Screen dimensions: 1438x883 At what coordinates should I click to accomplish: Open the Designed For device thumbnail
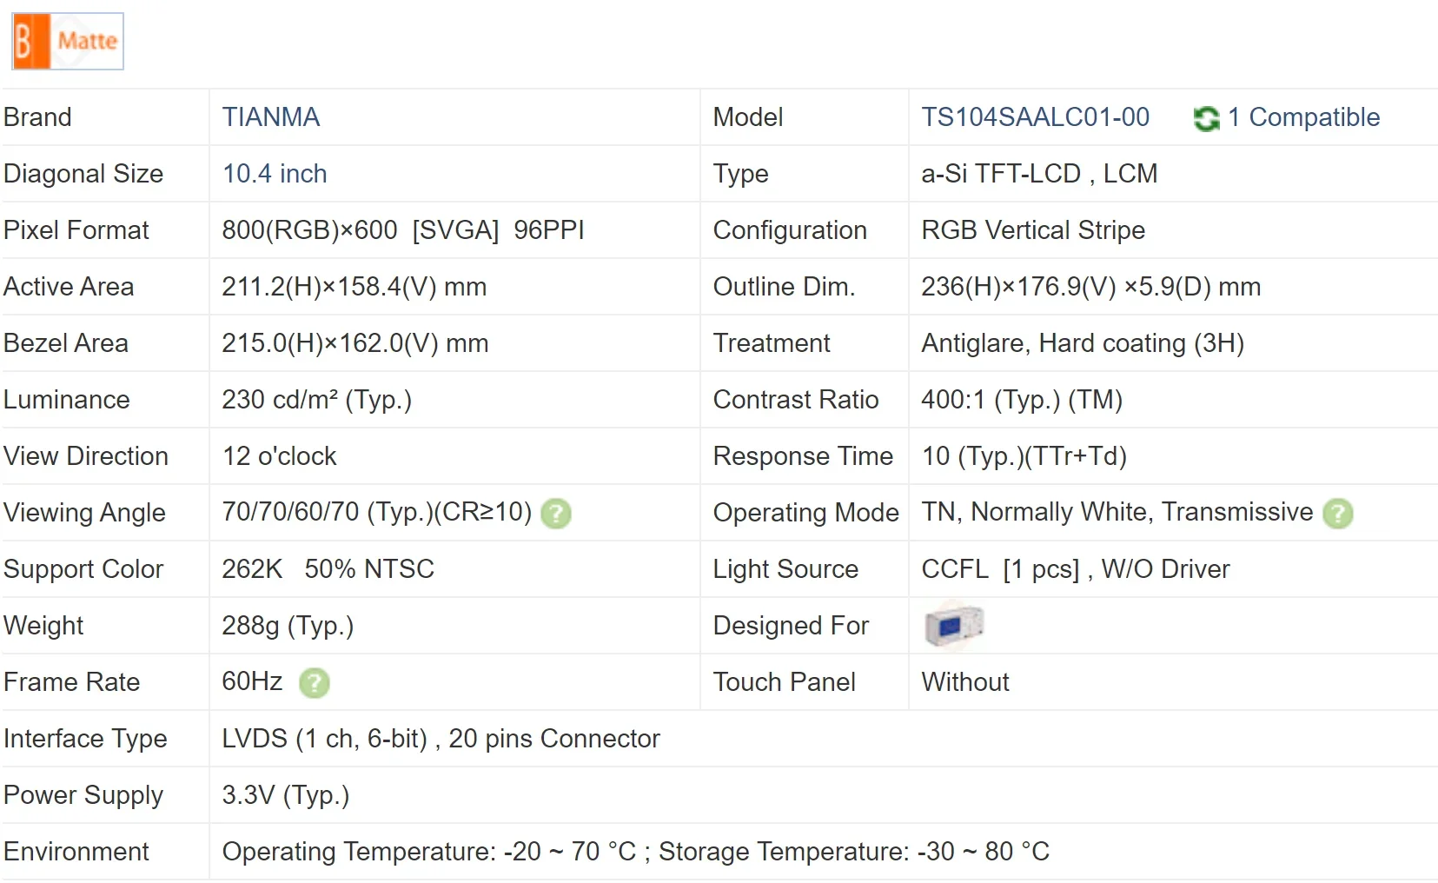pos(953,625)
